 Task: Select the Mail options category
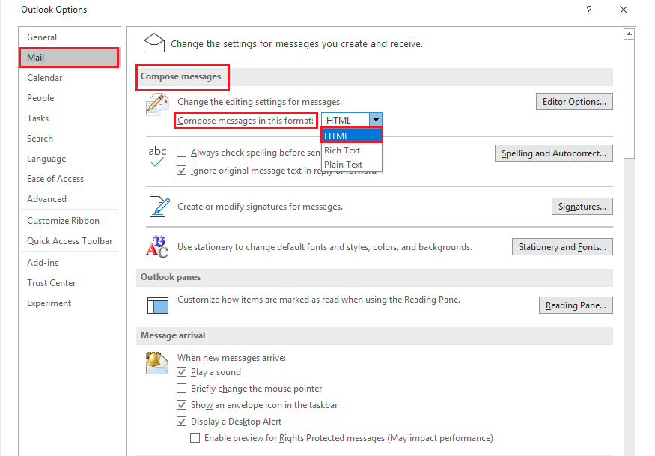pyautogui.click(x=70, y=58)
